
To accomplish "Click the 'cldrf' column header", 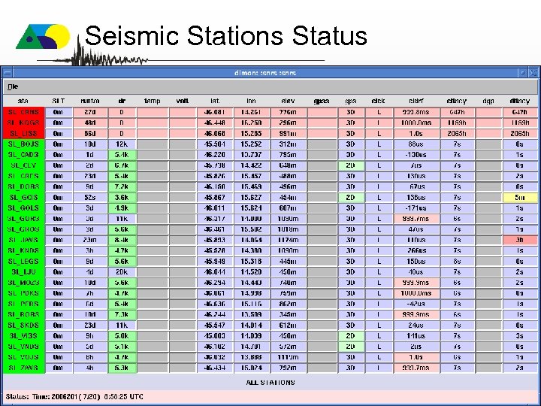I will pyautogui.click(x=416, y=101).
